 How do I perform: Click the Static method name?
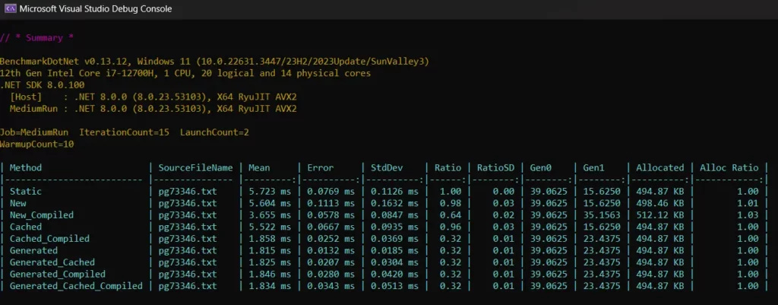click(x=26, y=191)
